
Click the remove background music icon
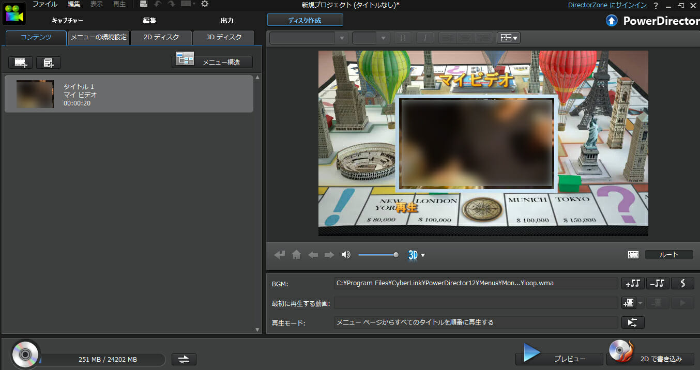coord(658,283)
